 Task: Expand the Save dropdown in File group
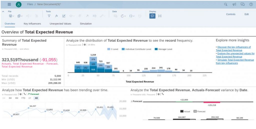pyautogui.click(x=11, y=16)
